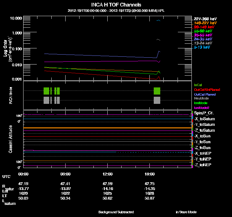Click the 12:00 UTC time tick label
The height and width of the screenshot is (217, 232).
point(107,174)
